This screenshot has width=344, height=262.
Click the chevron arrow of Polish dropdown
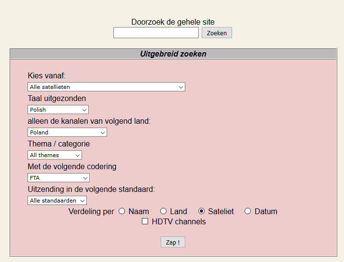pos(84,110)
